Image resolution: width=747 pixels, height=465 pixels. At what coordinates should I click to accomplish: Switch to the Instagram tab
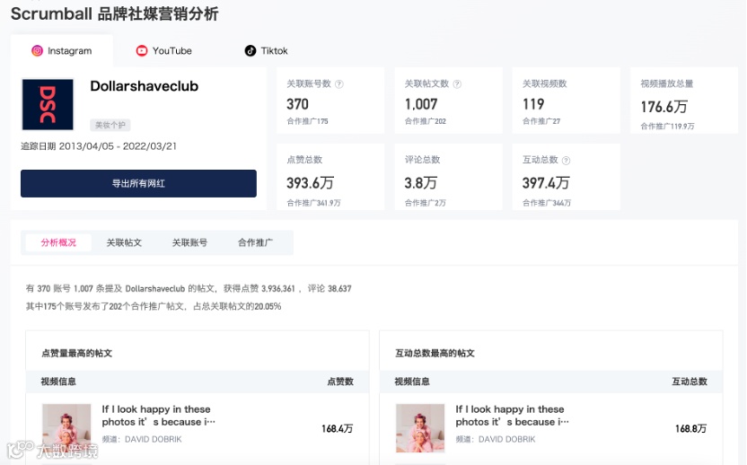click(61, 50)
